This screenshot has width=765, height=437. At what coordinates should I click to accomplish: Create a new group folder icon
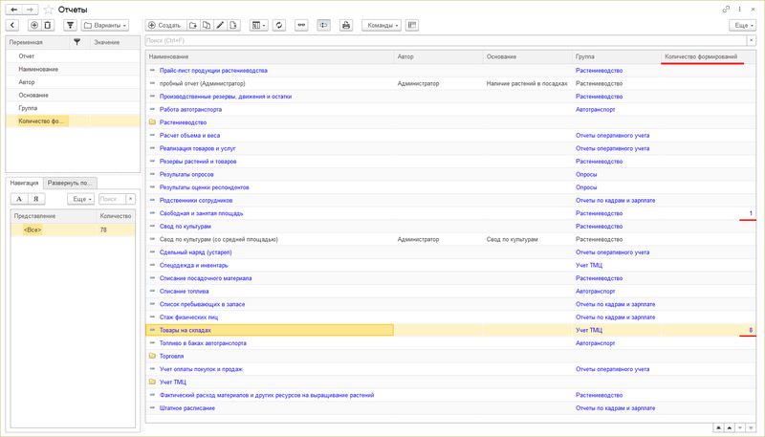[193, 26]
